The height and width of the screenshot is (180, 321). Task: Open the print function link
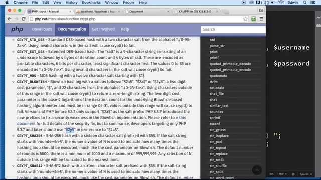click(x=213, y=52)
